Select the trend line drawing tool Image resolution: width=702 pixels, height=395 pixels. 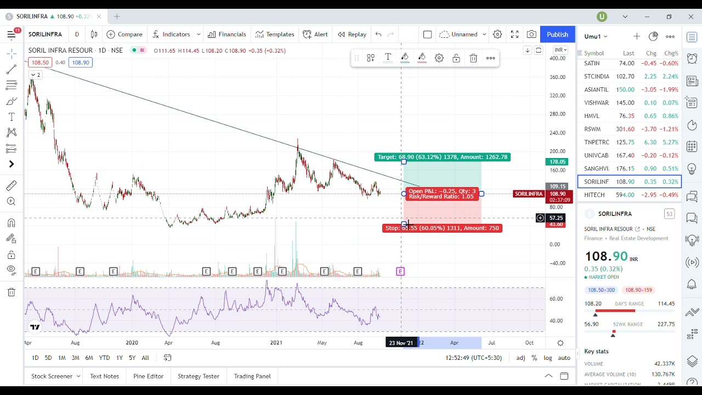[11, 70]
